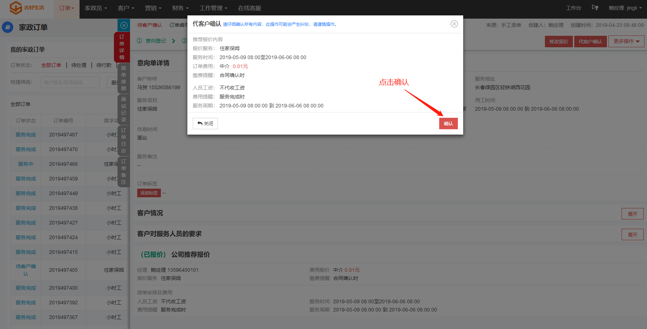Click the 吉好生活 logo
Image resolution: width=647 pixels, height=329 pixels.
pos(27,8)
